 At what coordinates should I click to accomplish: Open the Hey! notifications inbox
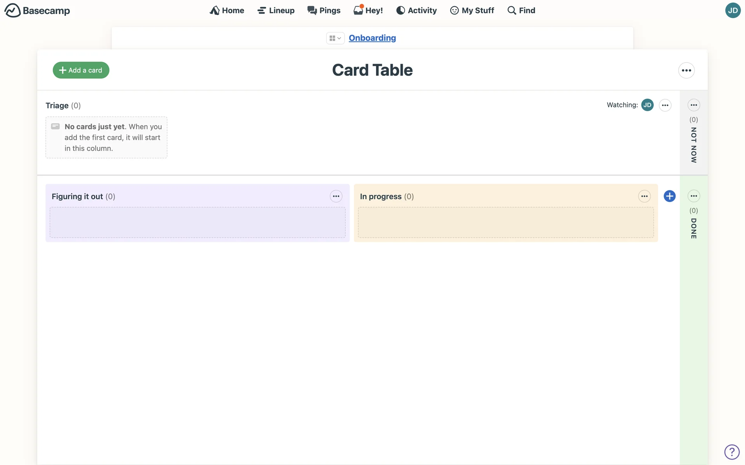tap(368, 10)
